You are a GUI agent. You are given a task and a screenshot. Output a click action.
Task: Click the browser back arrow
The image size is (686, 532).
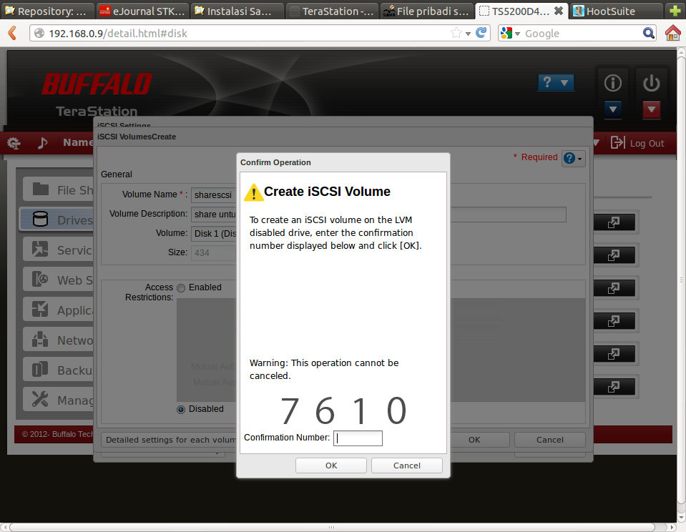point(13,33)
